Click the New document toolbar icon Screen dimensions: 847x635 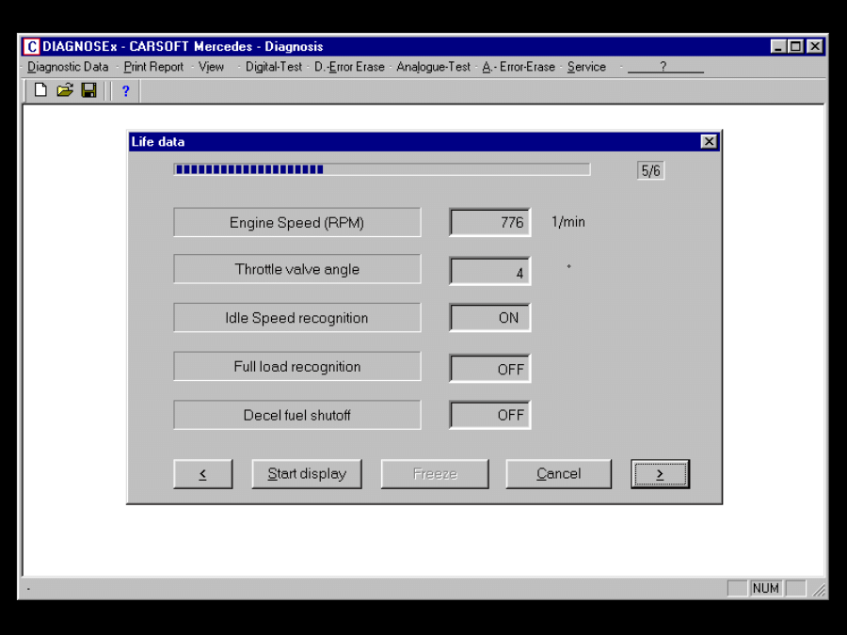(40, 90)
